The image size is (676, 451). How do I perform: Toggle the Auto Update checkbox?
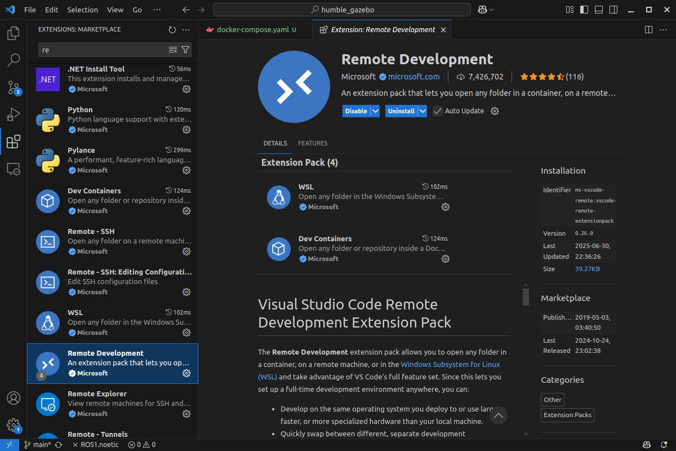point(438,111)
